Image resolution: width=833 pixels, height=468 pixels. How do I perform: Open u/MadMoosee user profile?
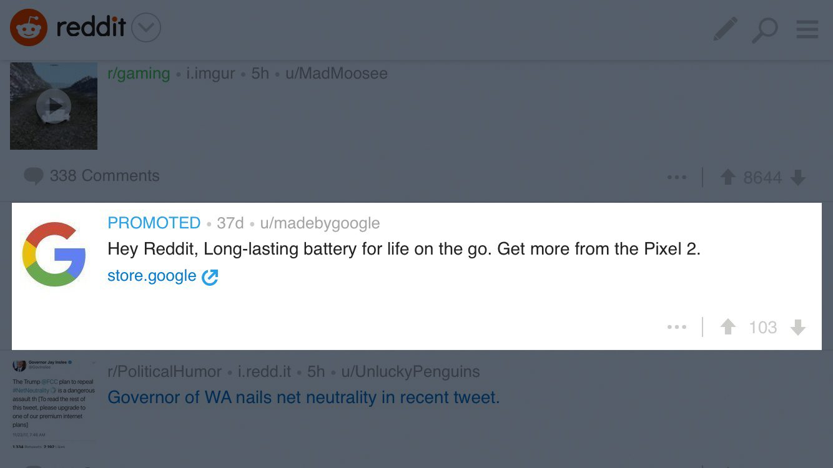(x=337, y=74)
